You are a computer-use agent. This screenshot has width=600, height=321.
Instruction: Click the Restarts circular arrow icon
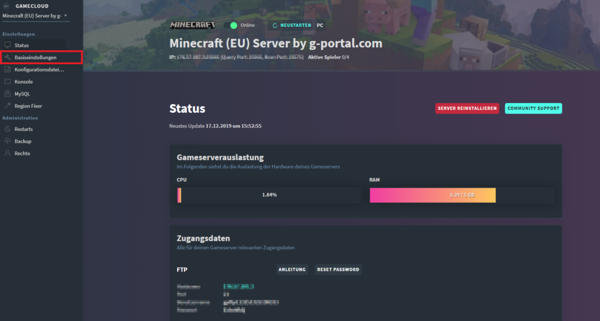(x=7, y=129)
